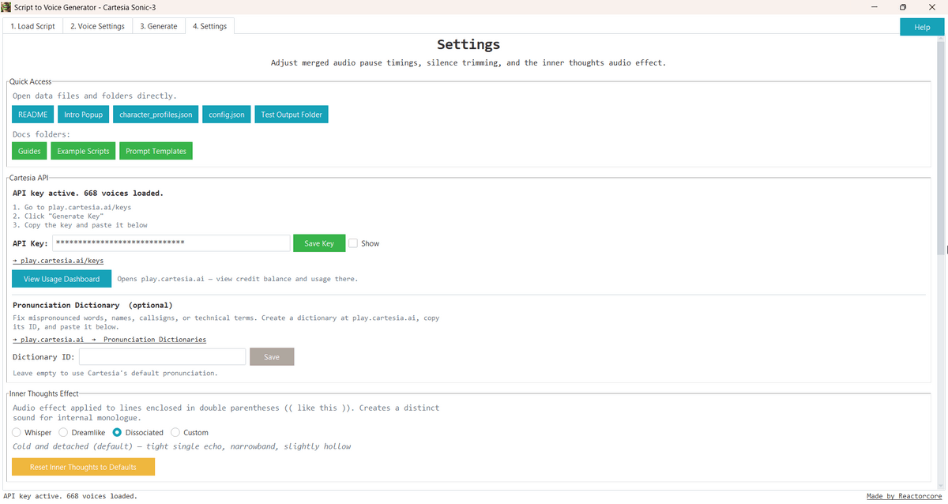Reset Inner Thoughts to Defaults
Image resolution: width=948 pixels, height=504 pixels.
pos(83,467)
